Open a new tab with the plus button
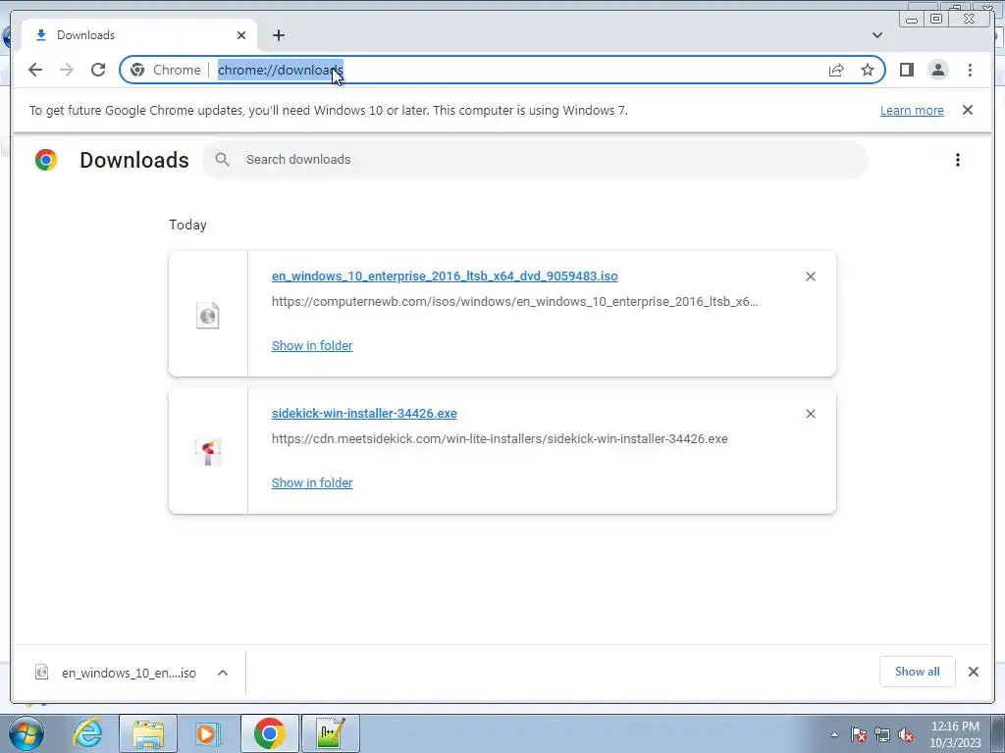Viewport: 1005px width, 753px height. pos(278,35)
